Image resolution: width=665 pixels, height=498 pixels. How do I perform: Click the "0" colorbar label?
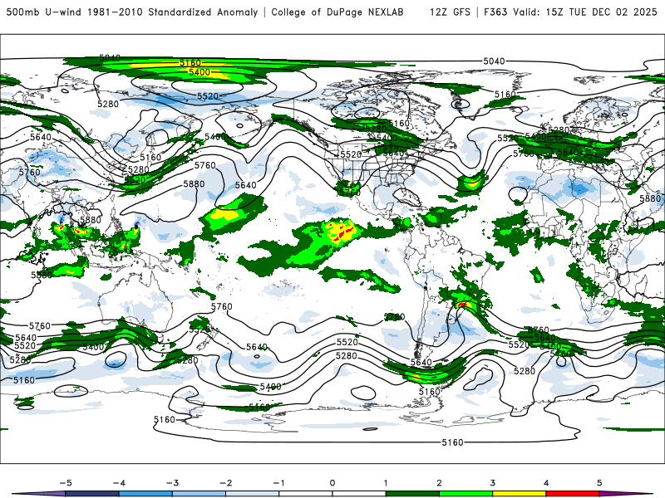[x=332, y=483]
